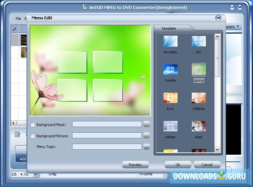This screenshot has width=253, height=187.
Task: Open Menu Topic options ellipsis button
Action: (147, 147)
